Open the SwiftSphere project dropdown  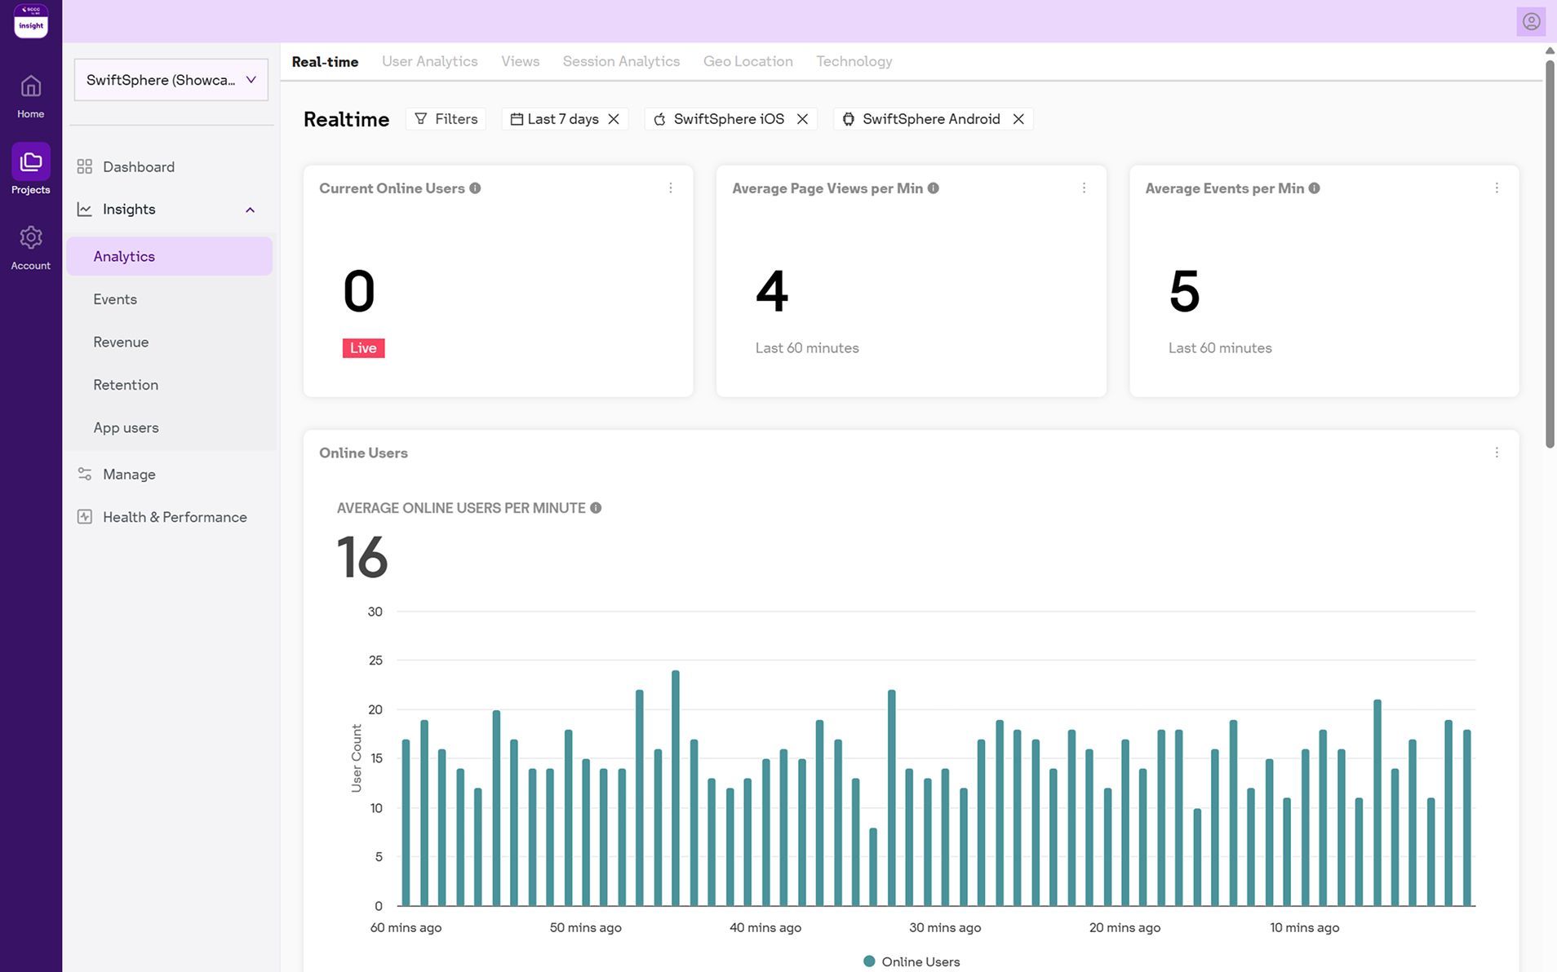(171, 80)
